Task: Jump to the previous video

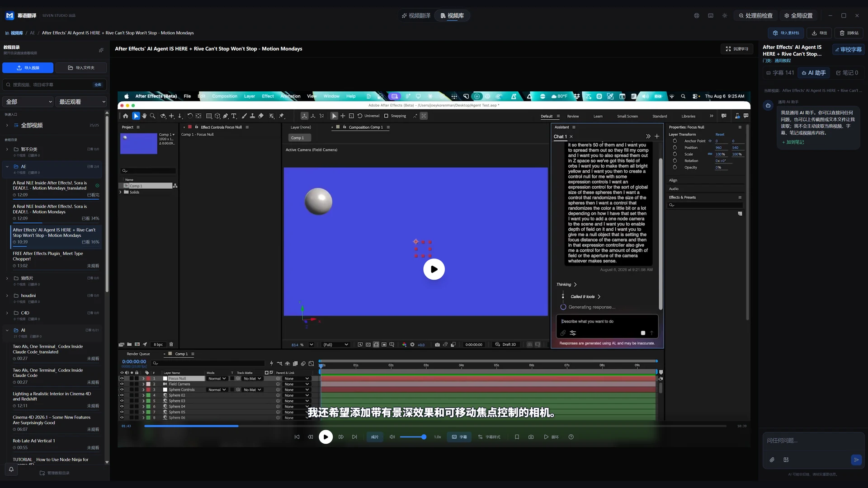Action: click(297, 437)
